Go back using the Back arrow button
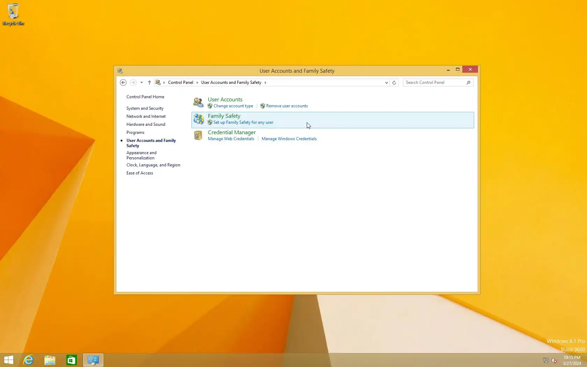 point(123,82)
